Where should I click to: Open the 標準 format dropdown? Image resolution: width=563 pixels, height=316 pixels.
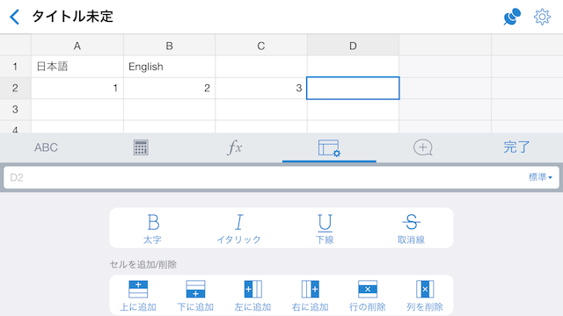pyautogui.click(x=540, y=177)
